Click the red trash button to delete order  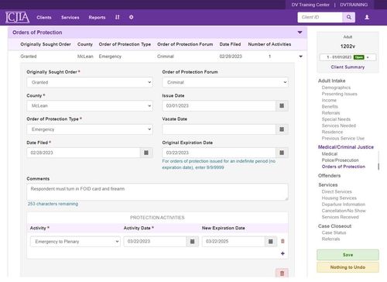click(x=282, y=273)
